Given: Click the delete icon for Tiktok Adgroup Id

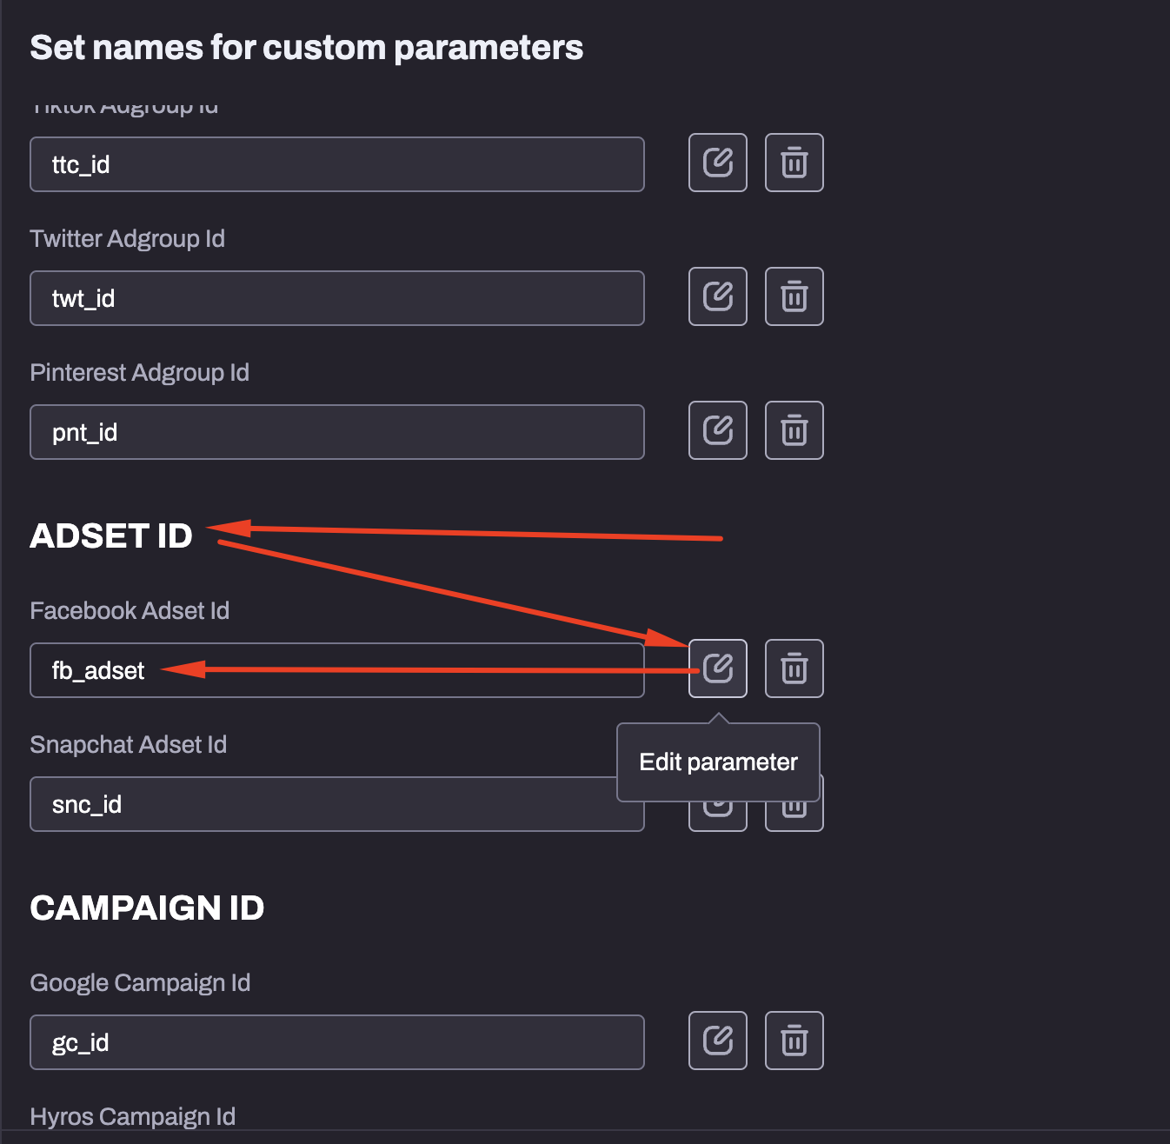Looking at the screenshot, I should 793,163.
